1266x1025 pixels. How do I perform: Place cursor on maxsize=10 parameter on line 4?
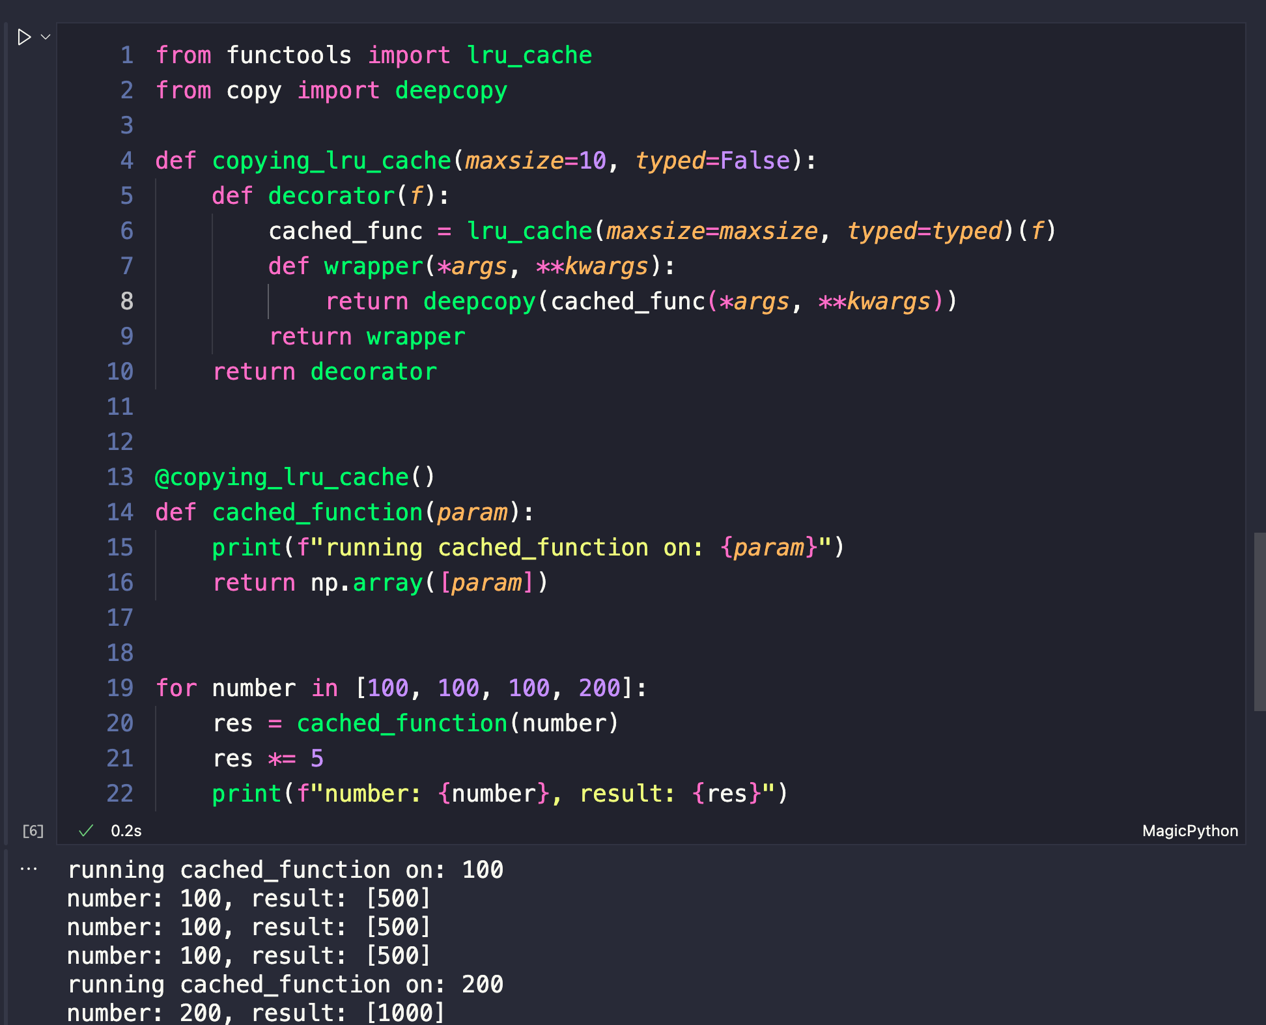[x=535, y=161]
